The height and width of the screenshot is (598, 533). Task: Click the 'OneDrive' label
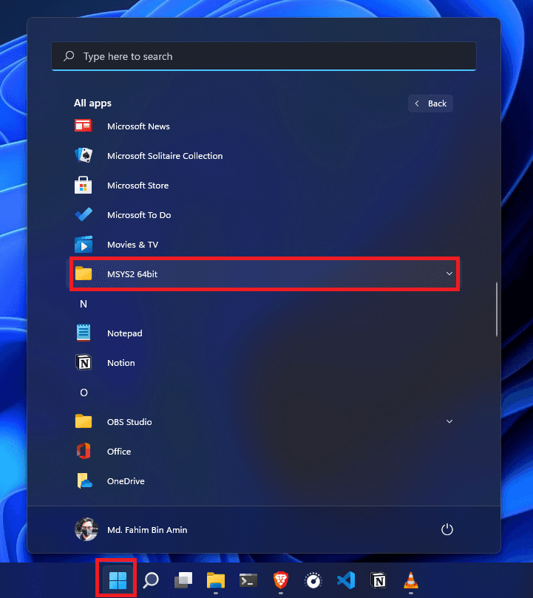click(126, 481)
